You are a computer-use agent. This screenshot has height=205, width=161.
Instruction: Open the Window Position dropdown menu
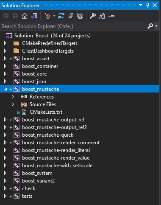[141, 5]
